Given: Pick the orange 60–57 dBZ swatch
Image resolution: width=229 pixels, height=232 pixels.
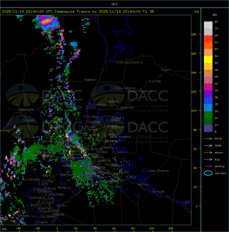Looking at the screenshot, I should 208,45.
